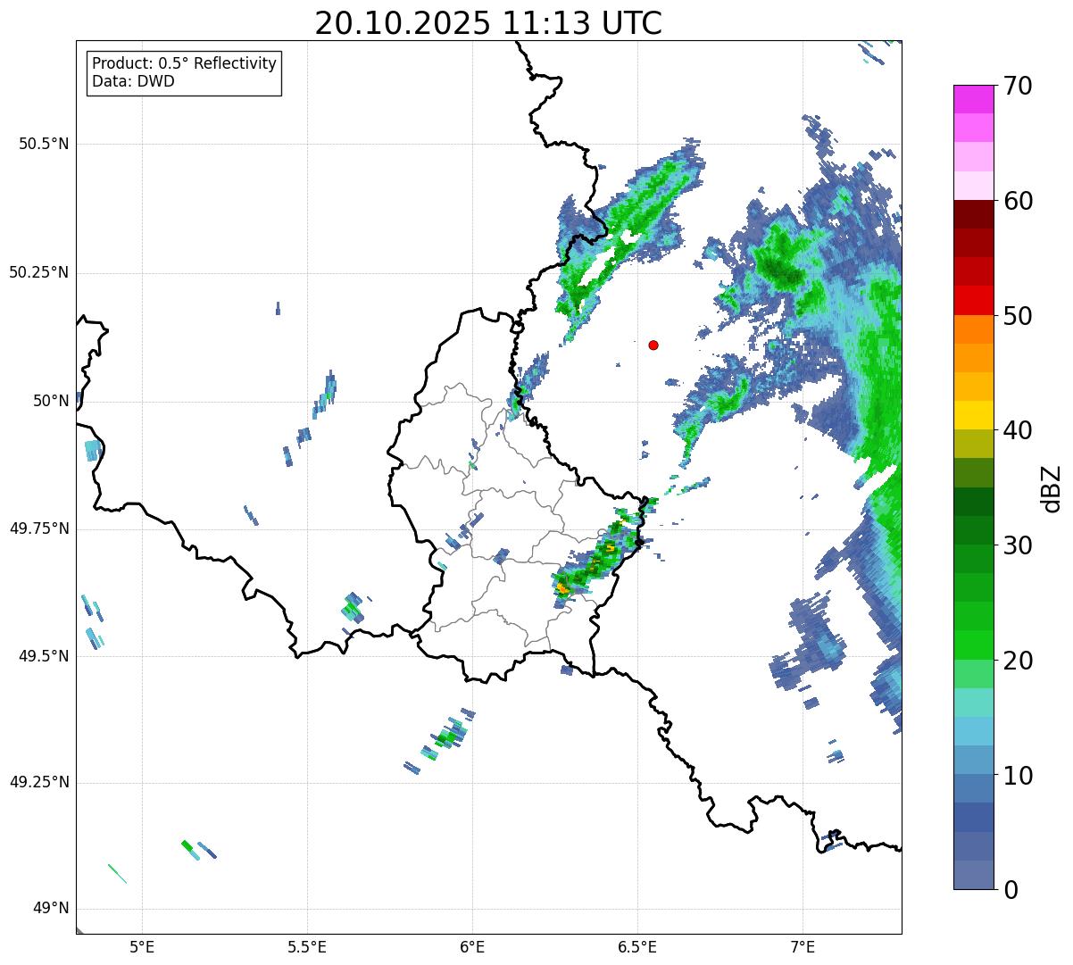
Task: Click the longitude label 6.5°E
Action: pyautogui.click(x=637, y=946)
